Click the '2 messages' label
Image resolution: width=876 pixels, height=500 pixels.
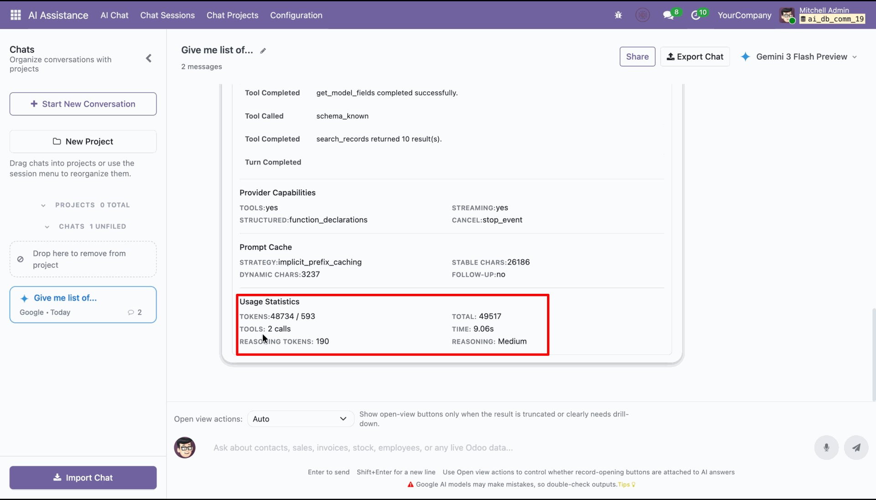tap(201, 67)
